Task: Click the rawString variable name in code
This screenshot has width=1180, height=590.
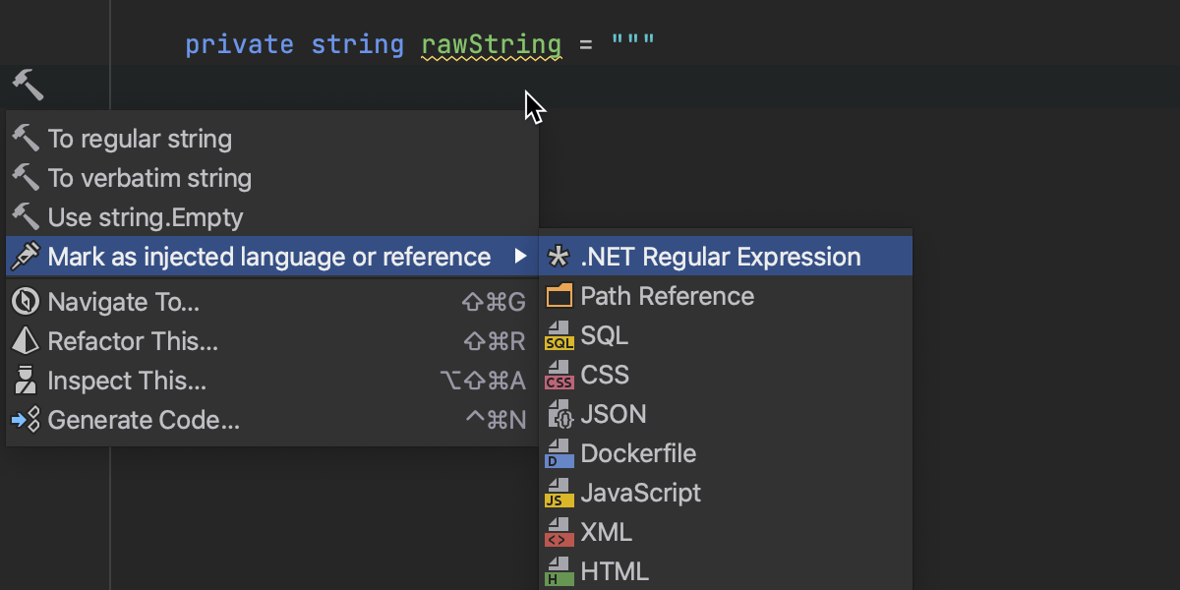Action: click(491, 44)
